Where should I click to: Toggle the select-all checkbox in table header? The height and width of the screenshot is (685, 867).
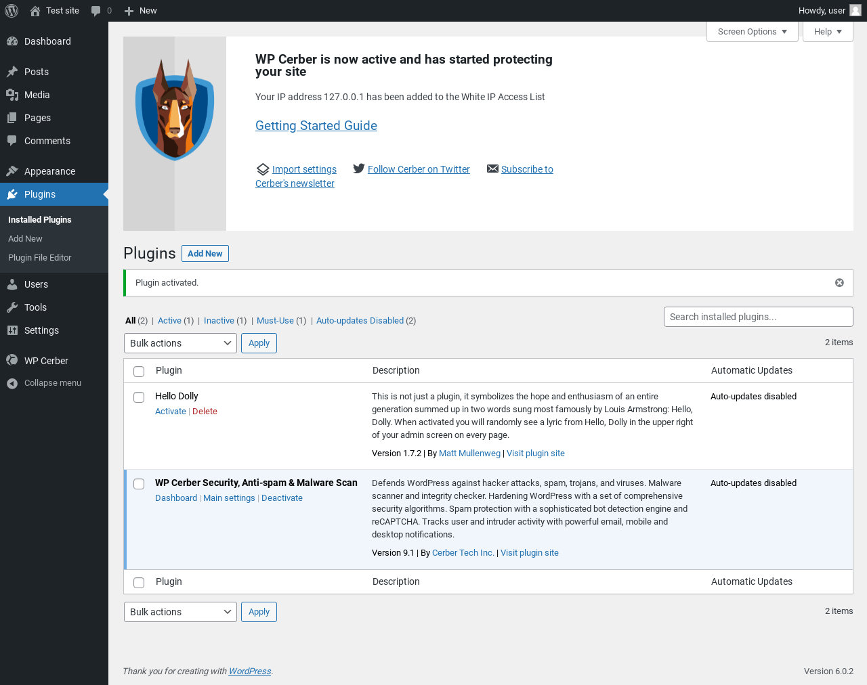click(x=139, y=371)
